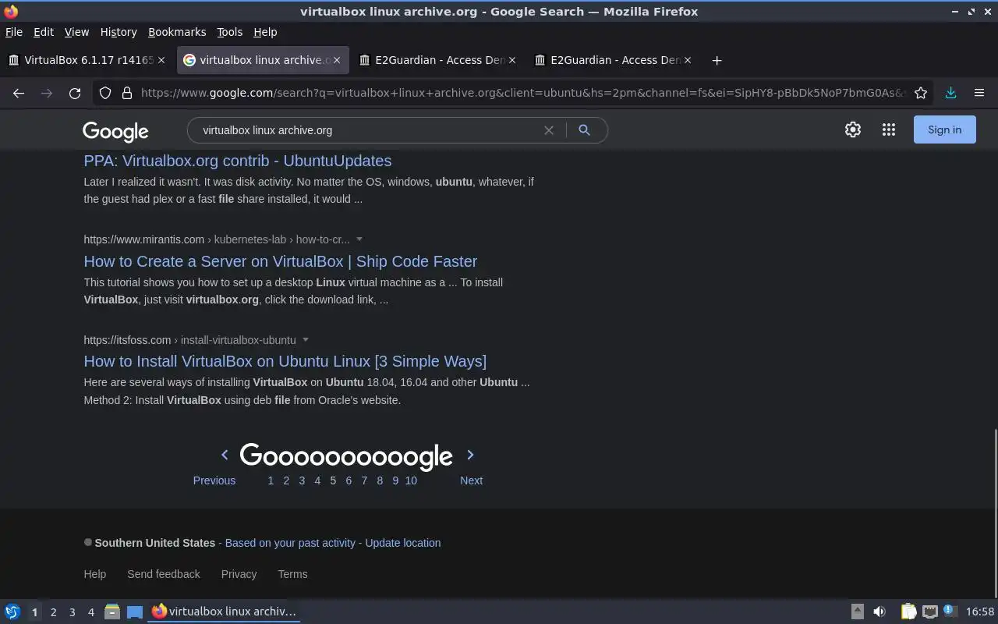Open Google quick settings gear
998x624 pixels.
(x=853, y=130)
